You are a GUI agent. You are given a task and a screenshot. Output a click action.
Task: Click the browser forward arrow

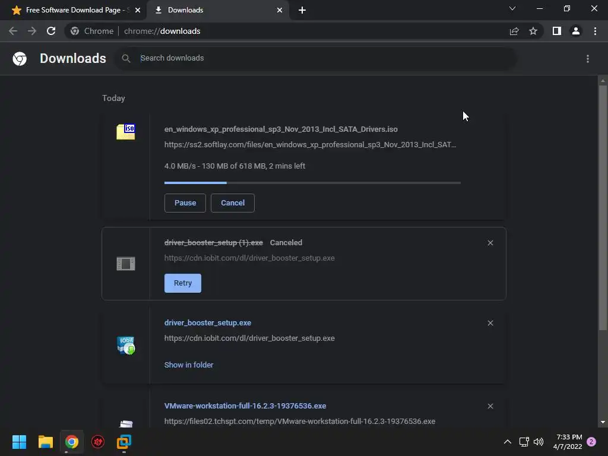(32, 31)
